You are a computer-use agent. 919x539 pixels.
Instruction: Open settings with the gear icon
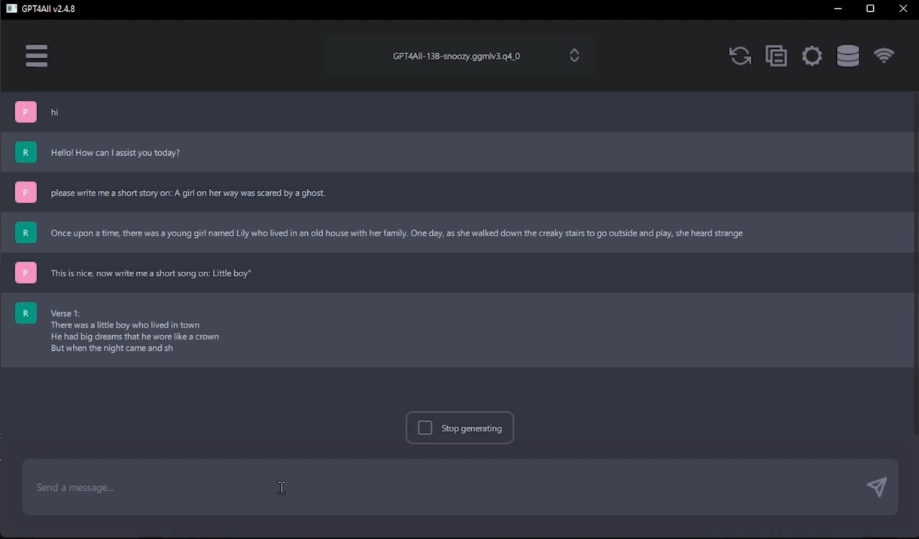(811, 55)
